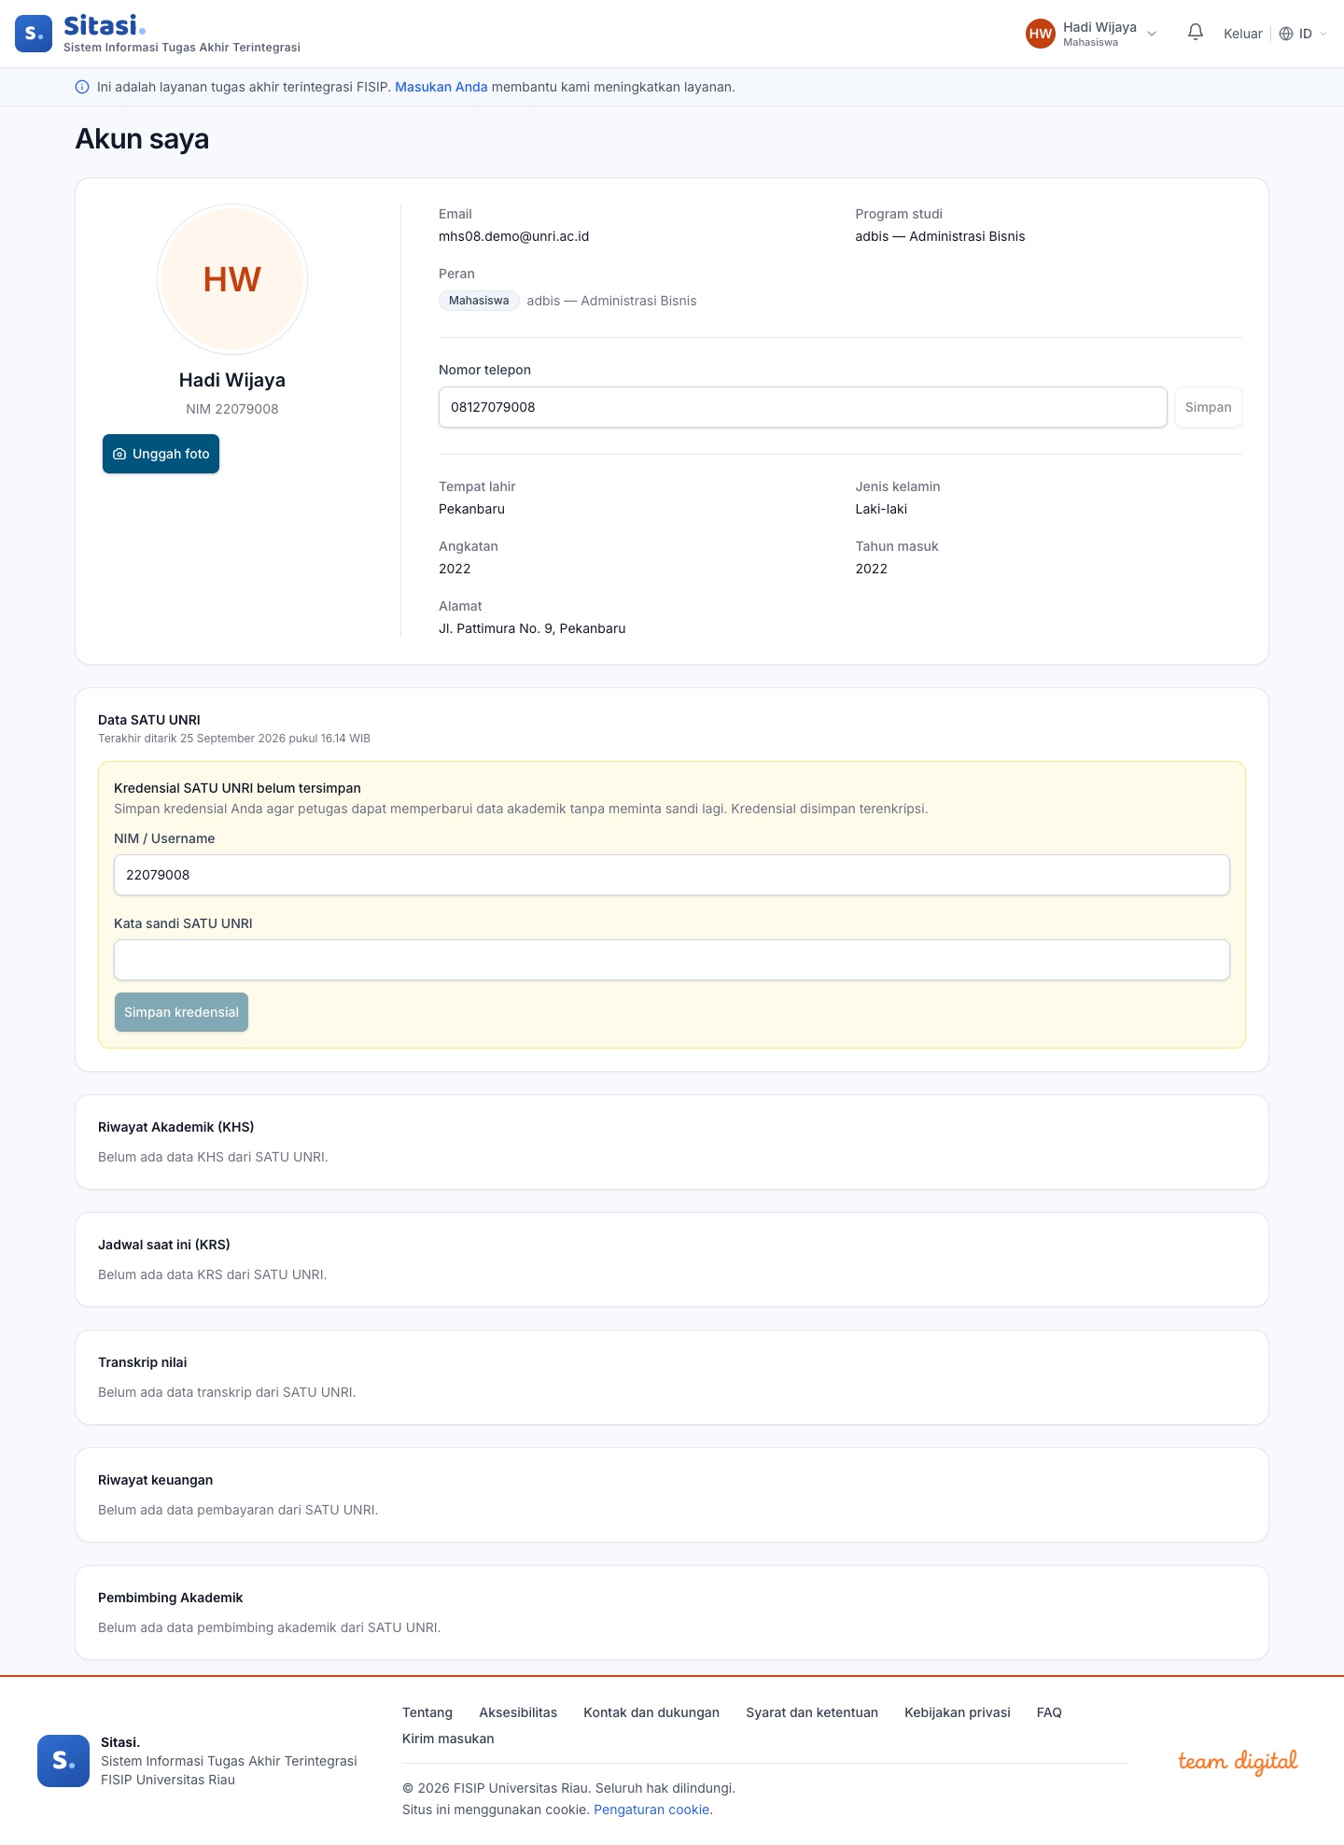Save phone number with Simpan button
The image size is (1344, 1845).
pos(1208,407)
